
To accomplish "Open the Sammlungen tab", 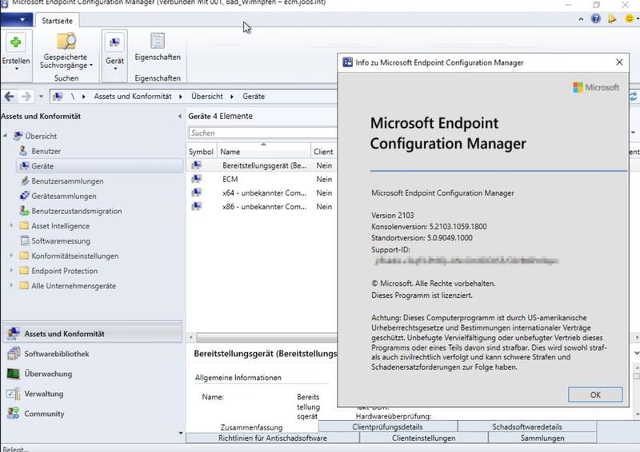I will (x=542, y=438).
